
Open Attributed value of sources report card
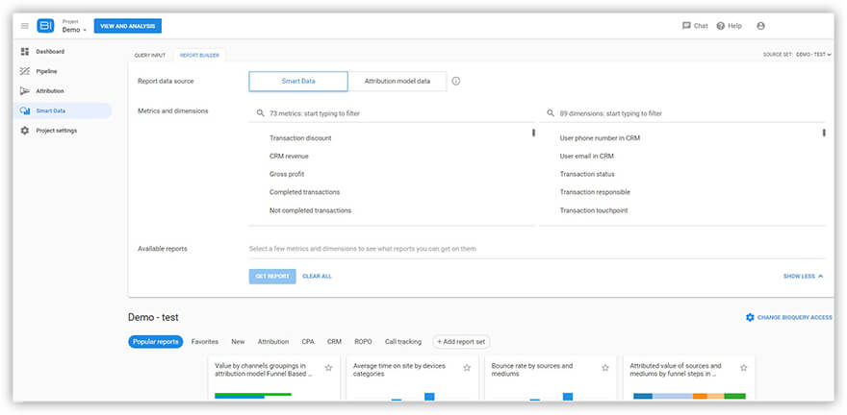[x=689, y=378]
